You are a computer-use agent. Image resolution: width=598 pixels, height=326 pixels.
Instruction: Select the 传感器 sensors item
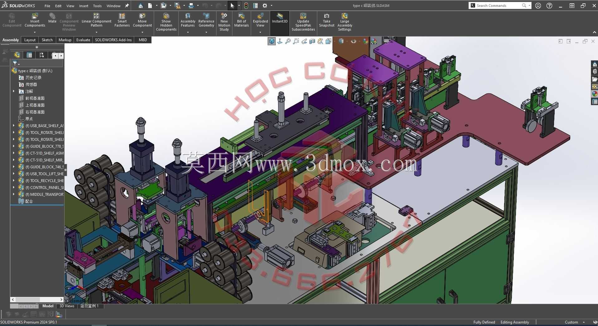(31, 84)
